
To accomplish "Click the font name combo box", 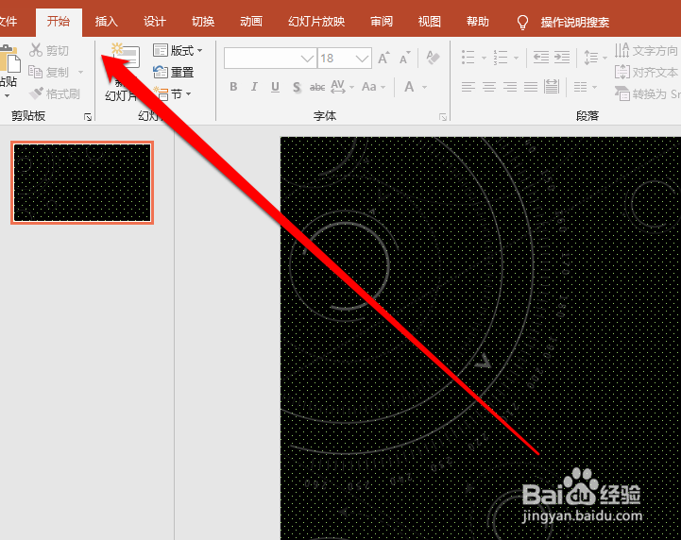I will tap(270, 59).
